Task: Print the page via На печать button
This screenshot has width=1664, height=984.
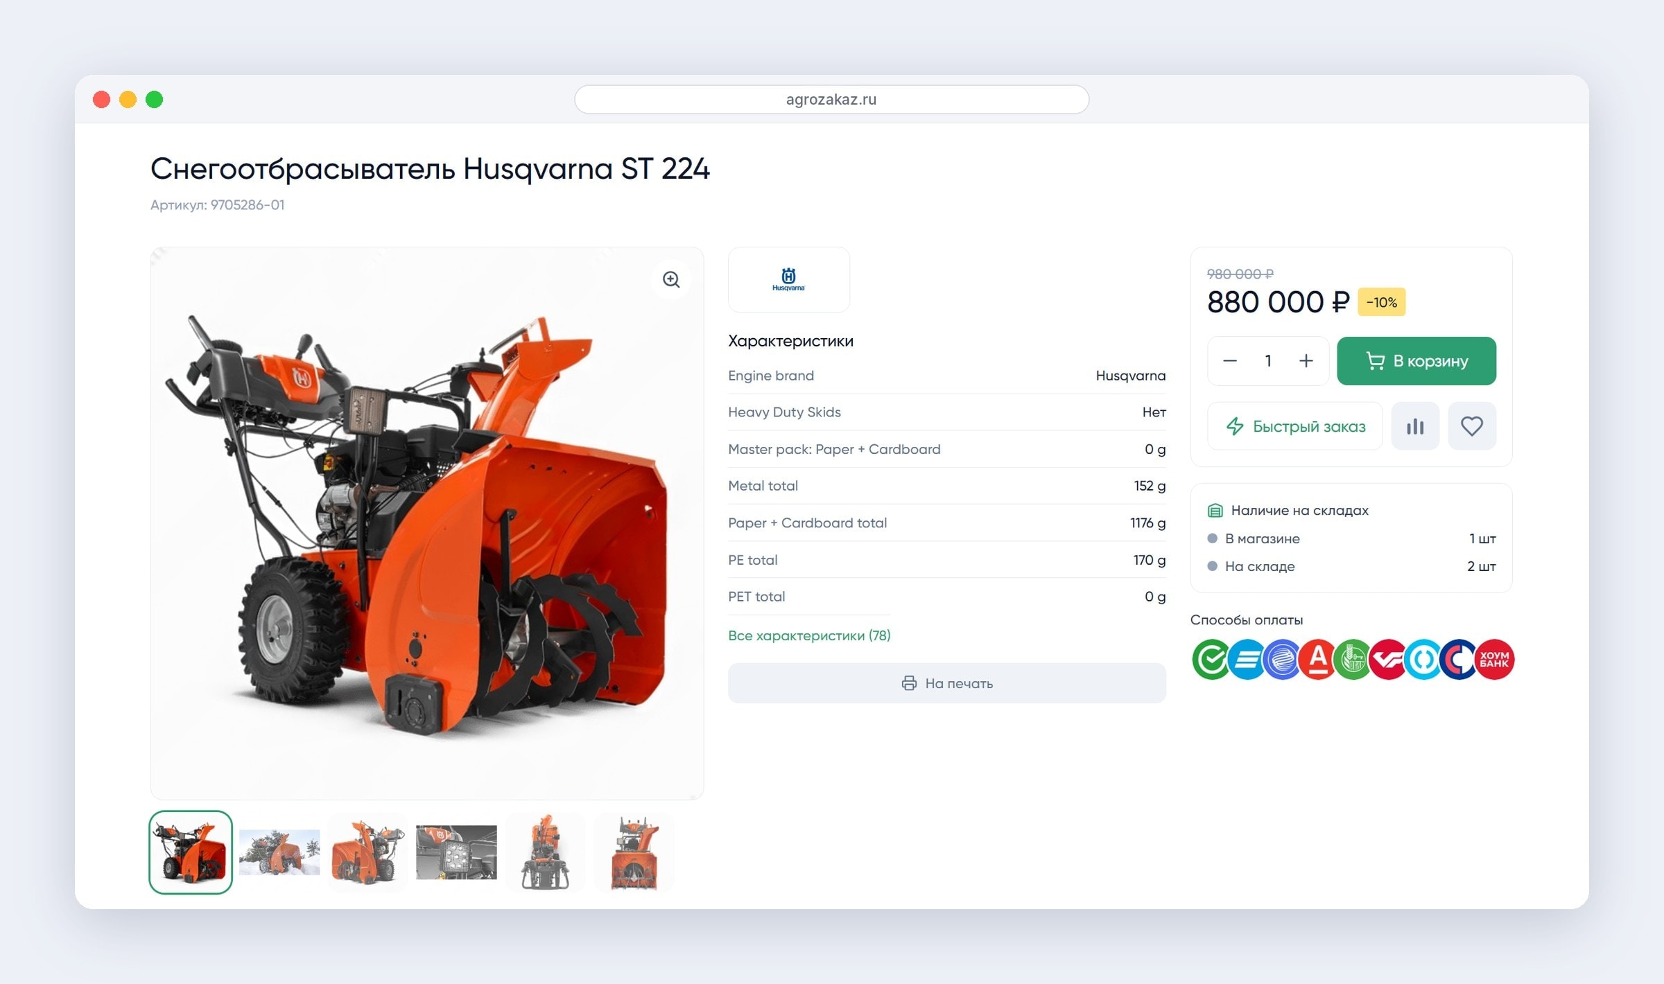Action: pyautogui.click(x=947, y=683)
